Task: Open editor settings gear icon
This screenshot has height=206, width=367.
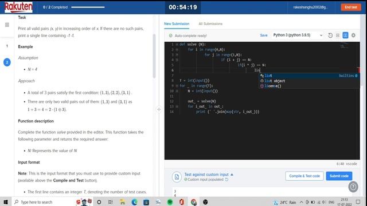Action: point(353,35)
